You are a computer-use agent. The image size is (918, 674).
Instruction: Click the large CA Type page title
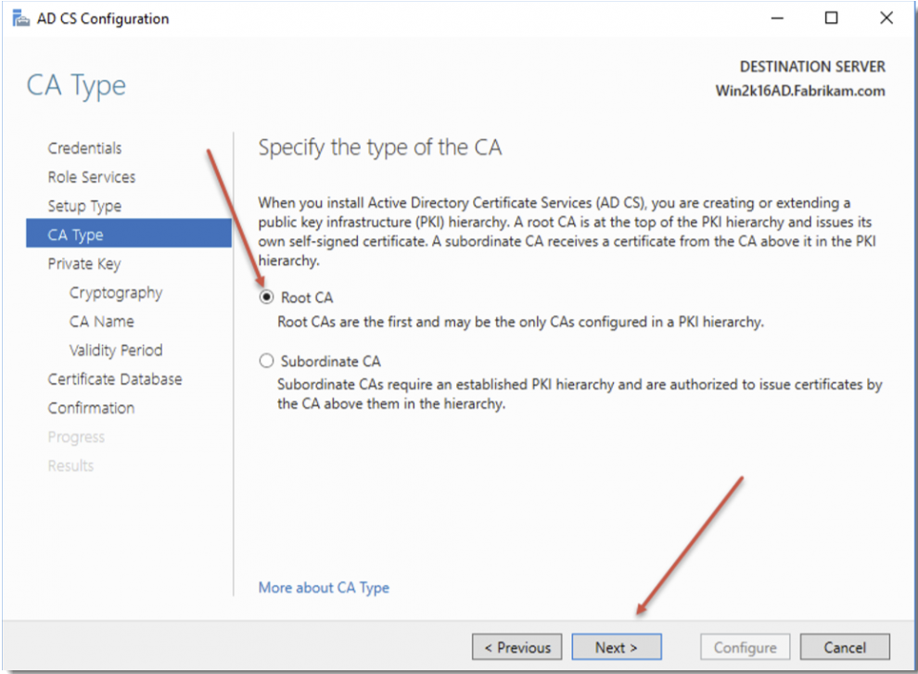coord(76,85)
